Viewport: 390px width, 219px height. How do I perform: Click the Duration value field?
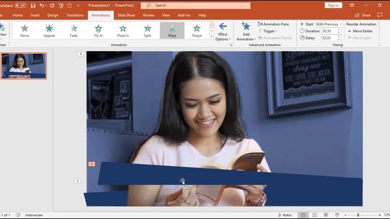click(x=329, y=31)
